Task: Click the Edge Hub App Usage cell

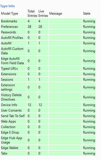Action: (x=14, y=140)
